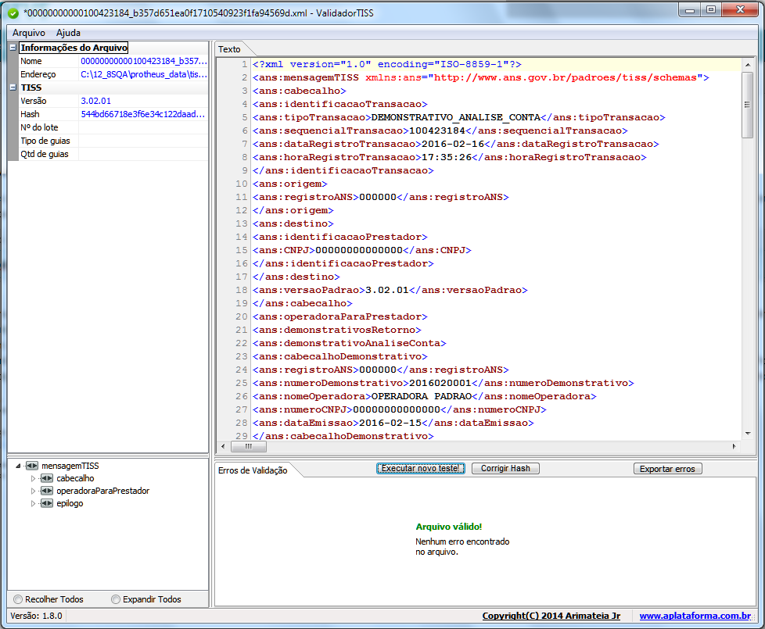This screenshot has height=629, width=765.
Task: Click the Arquivo válido! message
Action: [x=449, y=527]
